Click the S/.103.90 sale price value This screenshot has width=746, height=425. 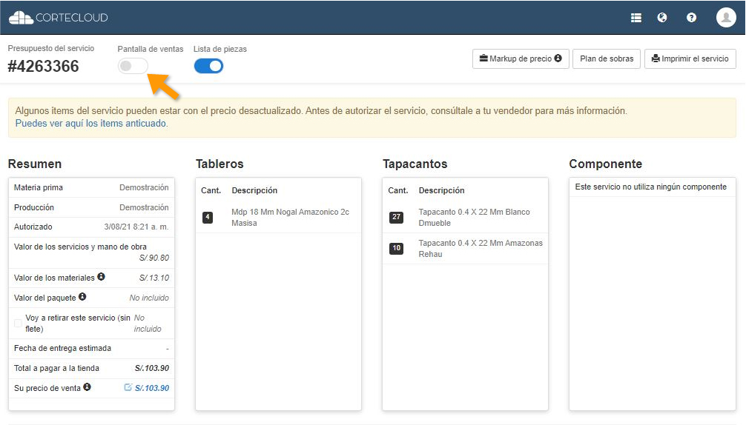pyautogui.click(x=152, y=388)
